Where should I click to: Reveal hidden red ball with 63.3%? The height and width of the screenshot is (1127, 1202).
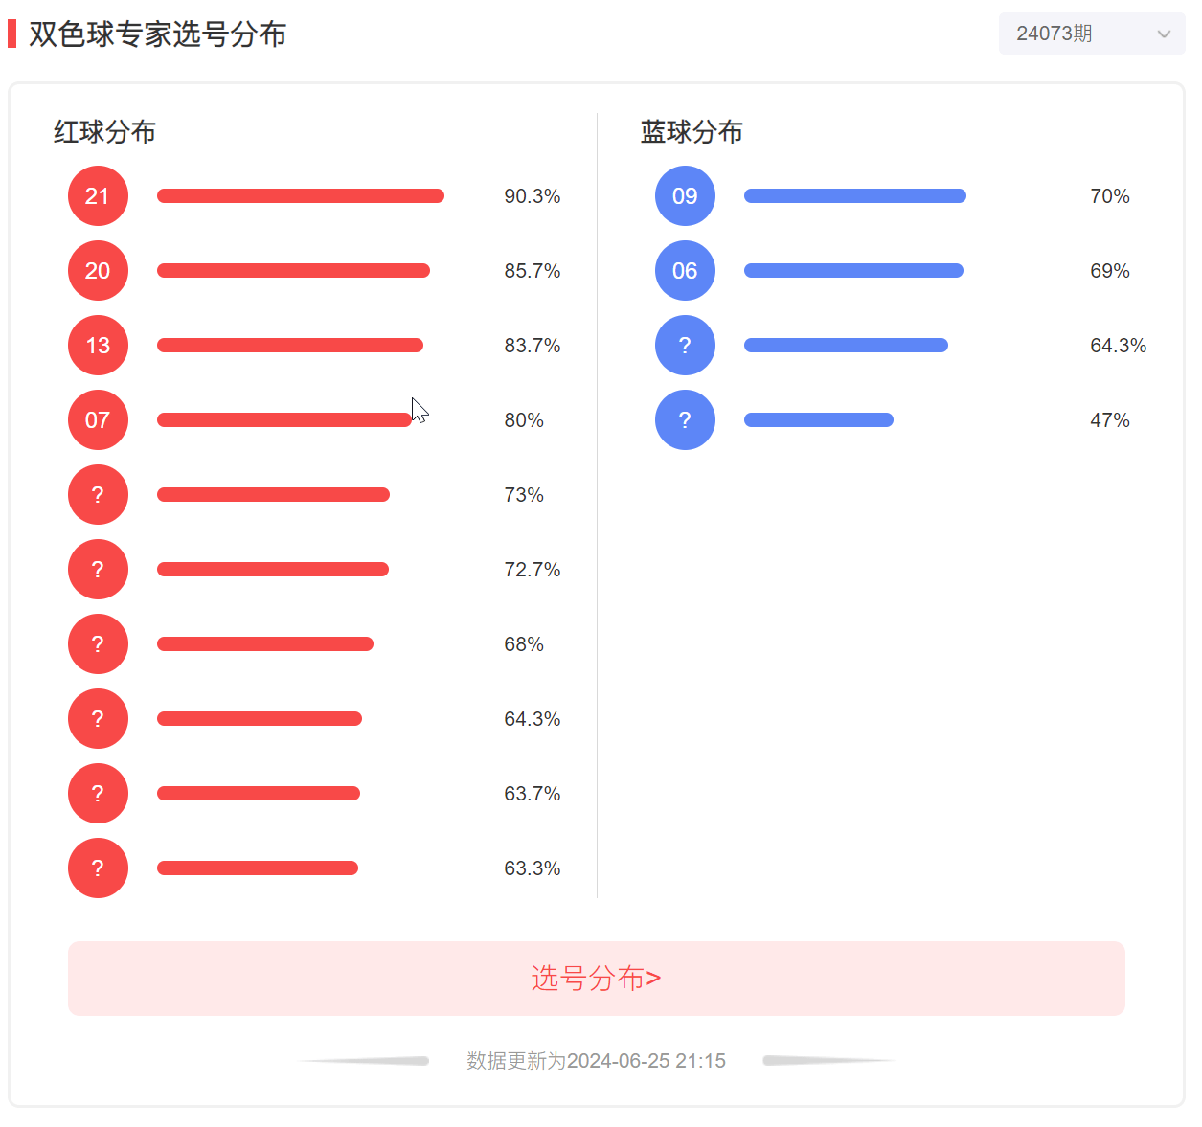(x=98, y=868)
